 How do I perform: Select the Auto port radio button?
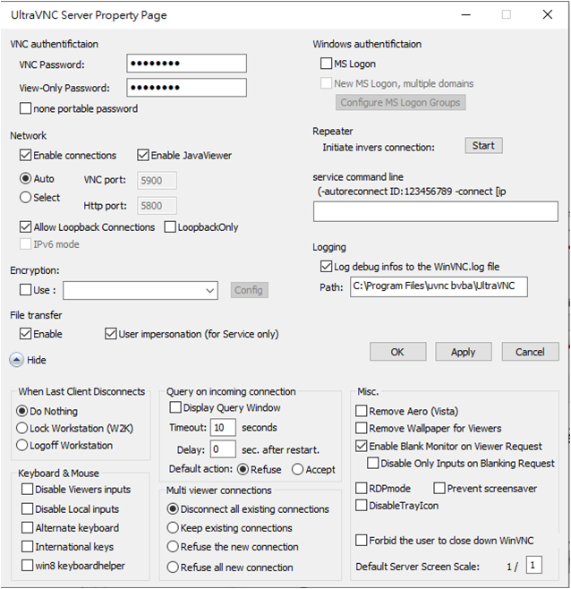click(x=26, y=178)
